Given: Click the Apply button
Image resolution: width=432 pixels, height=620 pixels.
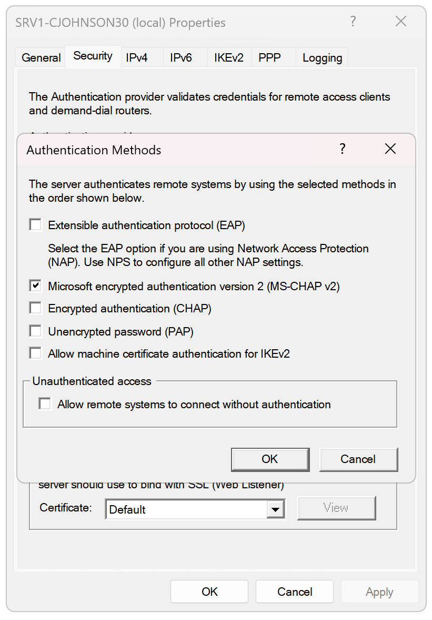Looking at the screenshot, I should pos(379,591).
